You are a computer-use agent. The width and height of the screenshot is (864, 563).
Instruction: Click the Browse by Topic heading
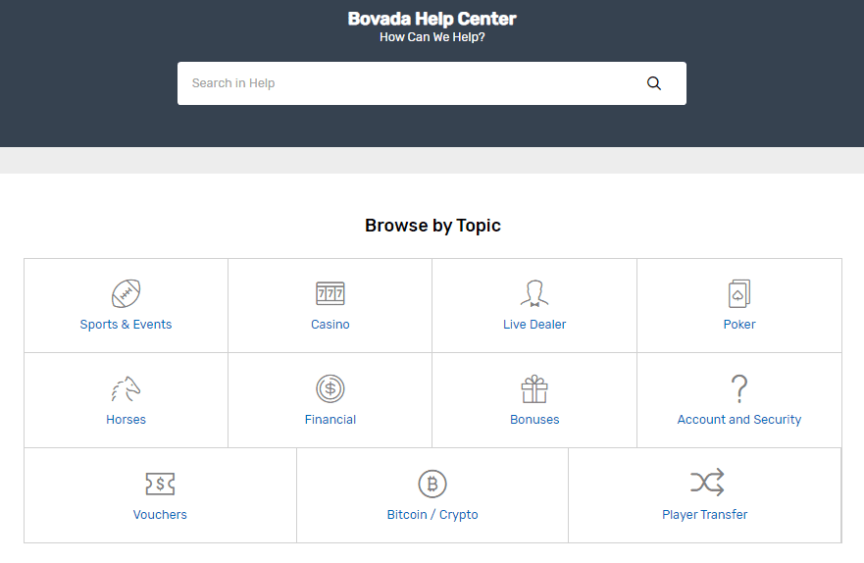click(x=432, y=226)
